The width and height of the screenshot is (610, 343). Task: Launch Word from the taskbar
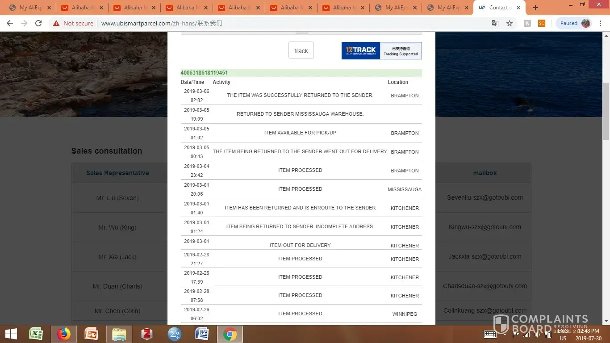click(x=202, y=334)
